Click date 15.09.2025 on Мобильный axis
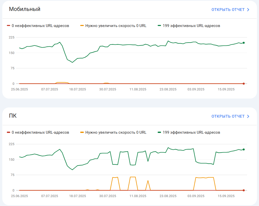This screenshot has height=206, width=259. 226,89
